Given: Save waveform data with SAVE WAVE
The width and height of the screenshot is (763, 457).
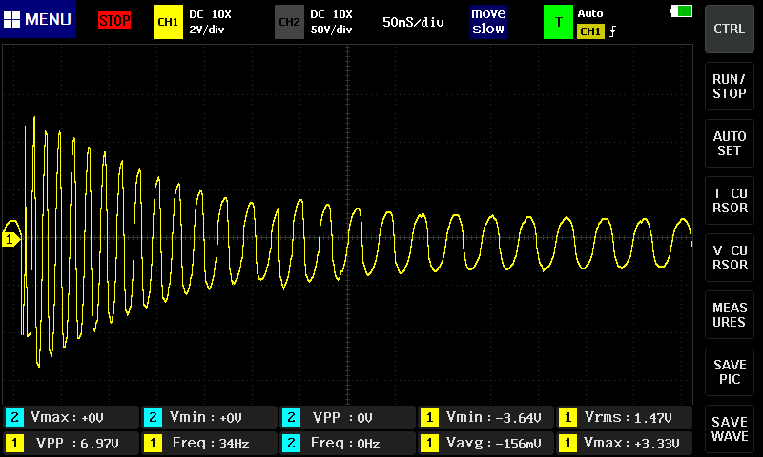Looking at the screenshot, I should click(x=730, y=429).
